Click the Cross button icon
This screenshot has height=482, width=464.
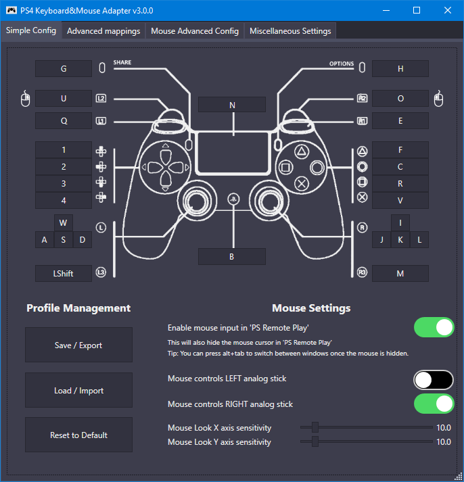tap(363, 197)
